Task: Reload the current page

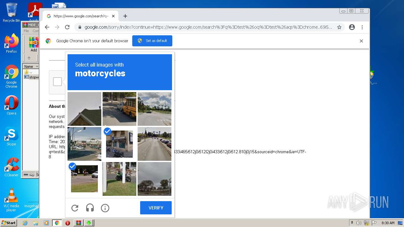Action: 67,27
